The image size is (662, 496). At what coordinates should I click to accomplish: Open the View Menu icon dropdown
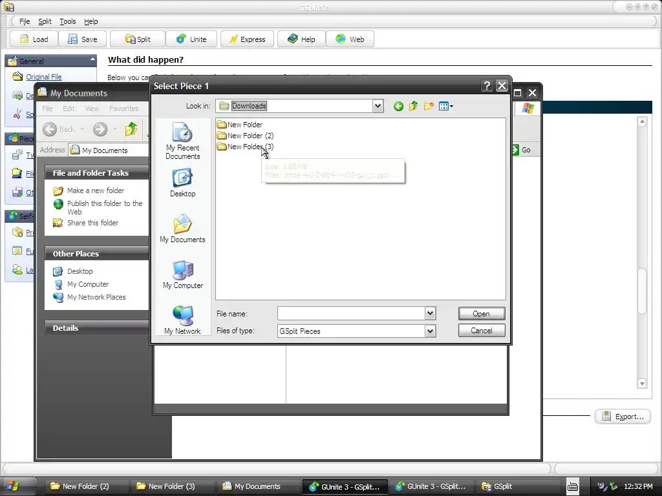(x=446, y=106)
